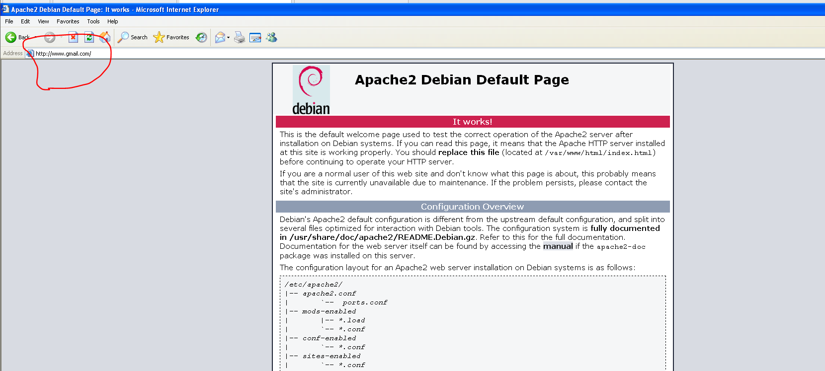Open the File menu
The image size is (825, 371).
[9, 21]
